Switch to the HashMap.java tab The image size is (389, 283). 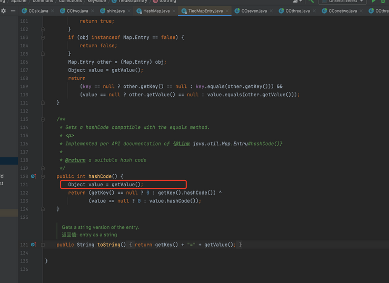tap(156, 11)
